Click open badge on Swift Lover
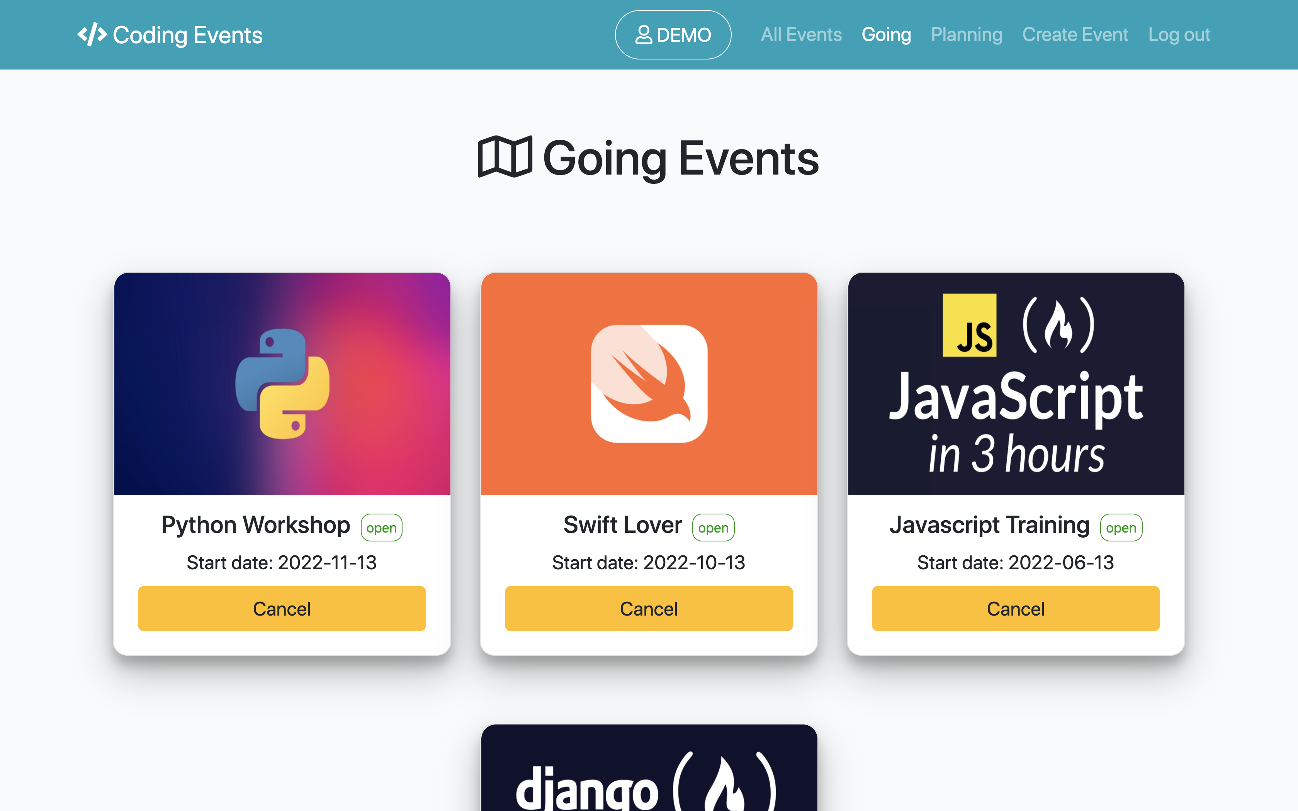The image size is (1298, 811). point(714,528)
